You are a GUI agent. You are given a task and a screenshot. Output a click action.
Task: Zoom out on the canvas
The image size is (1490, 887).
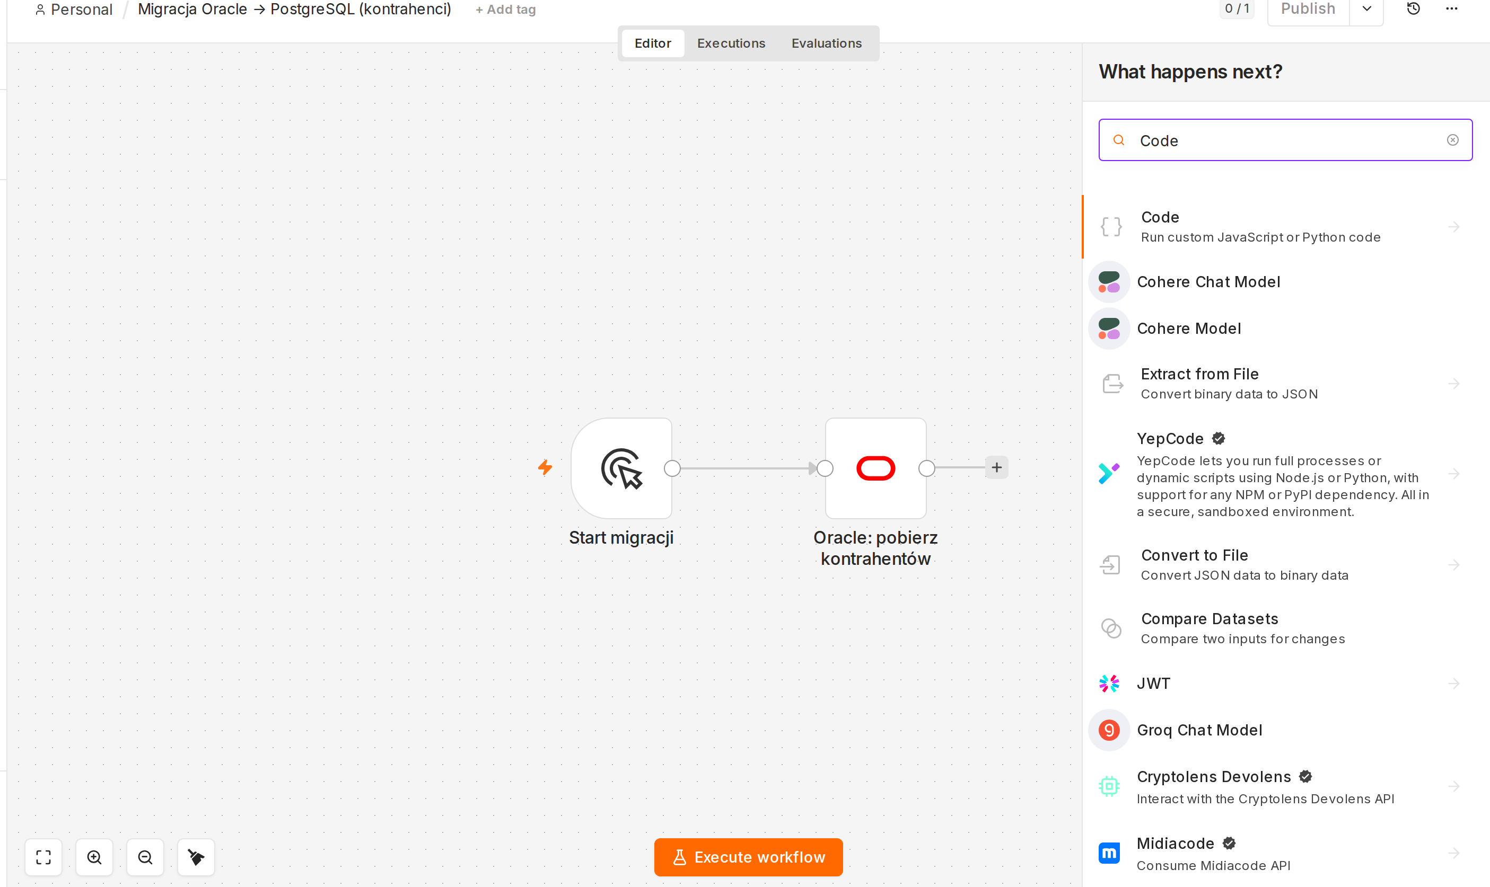pyautogui.click(x=145, y=857)
